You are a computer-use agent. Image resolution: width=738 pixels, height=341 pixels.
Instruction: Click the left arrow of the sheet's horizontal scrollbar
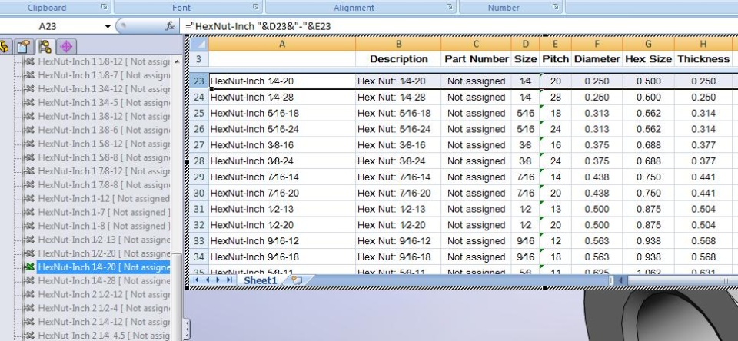(621, 280)
